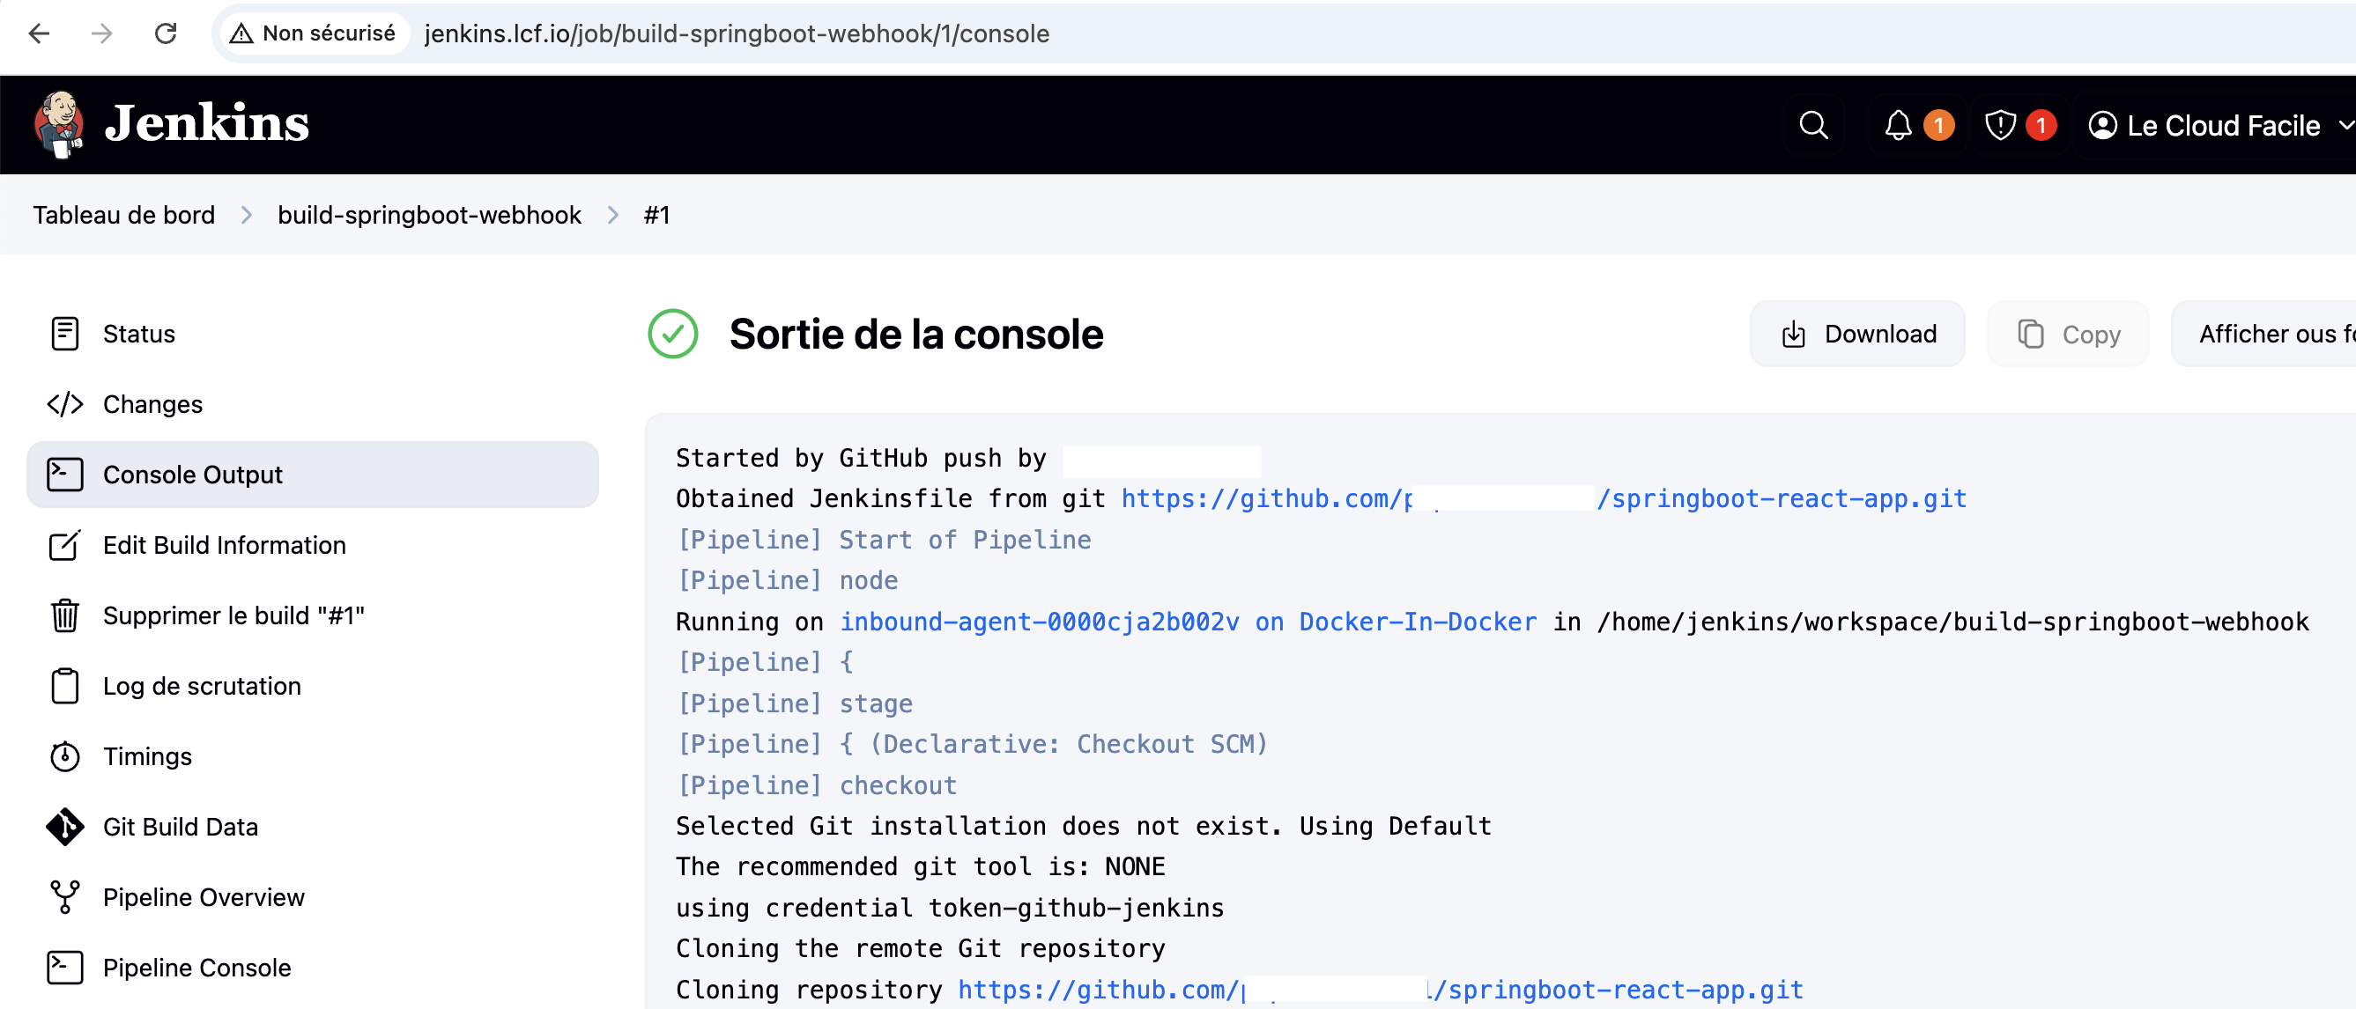Viewport: 2356px width, 1009px height.
Task: Click the trash icon for Supprimer le build
Action: pyautogui.click(x=65, y=615)
